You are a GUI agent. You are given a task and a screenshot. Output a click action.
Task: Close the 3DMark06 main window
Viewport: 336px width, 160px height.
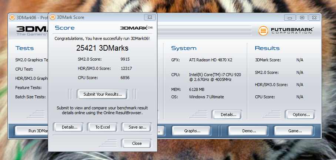[315, 18]
